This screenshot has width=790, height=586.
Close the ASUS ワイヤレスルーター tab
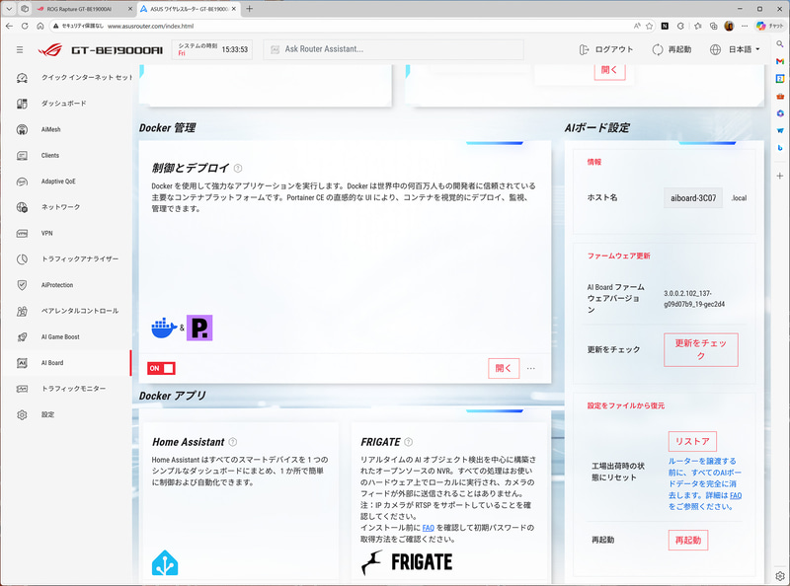[234, 9]
